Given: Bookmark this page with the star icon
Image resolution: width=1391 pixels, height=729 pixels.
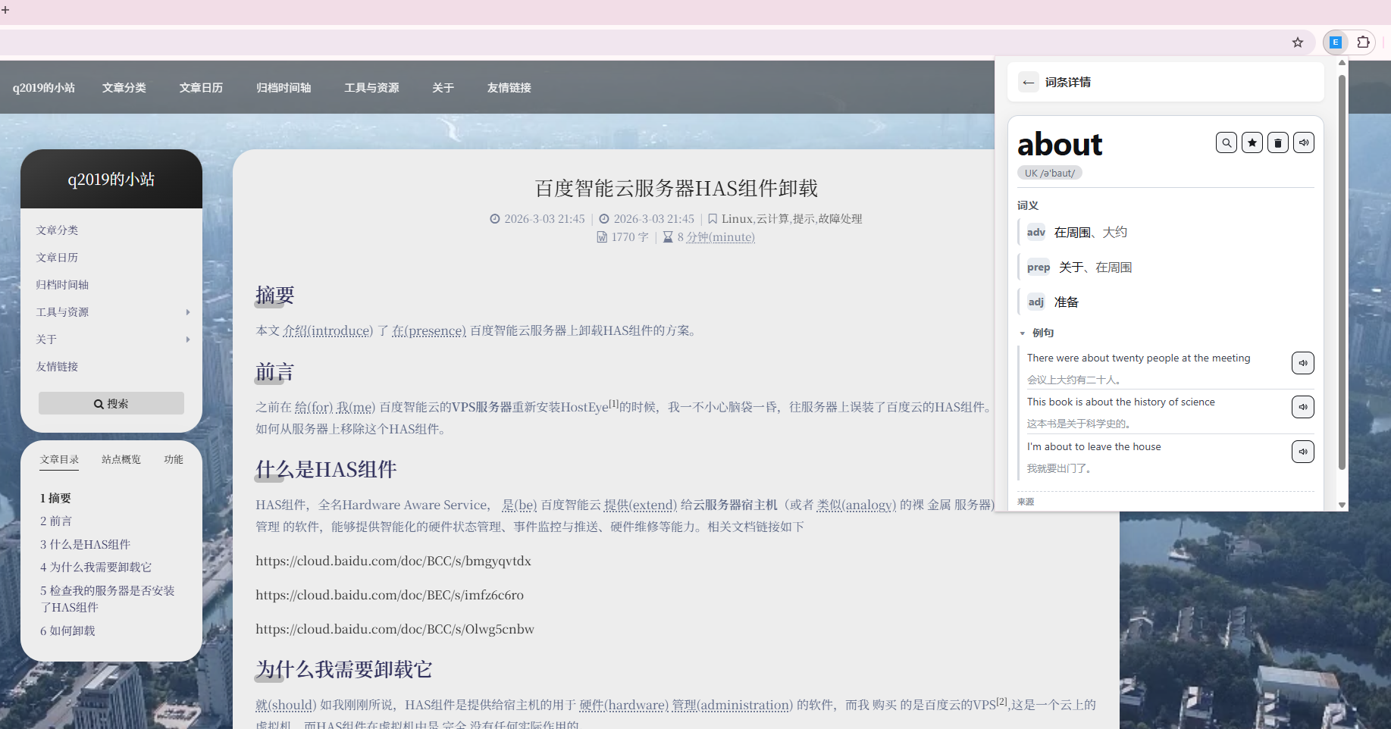Looking at the screenshot, I should point(1297,42).
